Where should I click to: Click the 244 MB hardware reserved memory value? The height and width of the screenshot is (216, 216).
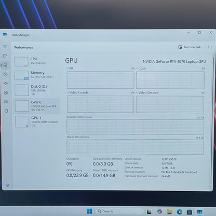pos(166,176)
